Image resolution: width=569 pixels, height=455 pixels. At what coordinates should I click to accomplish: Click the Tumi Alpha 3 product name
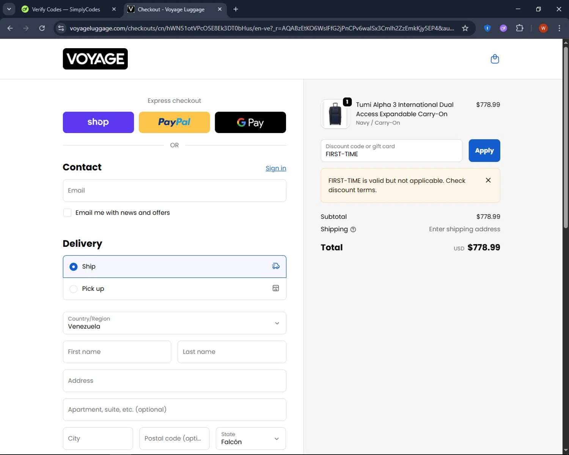(405, 109)
